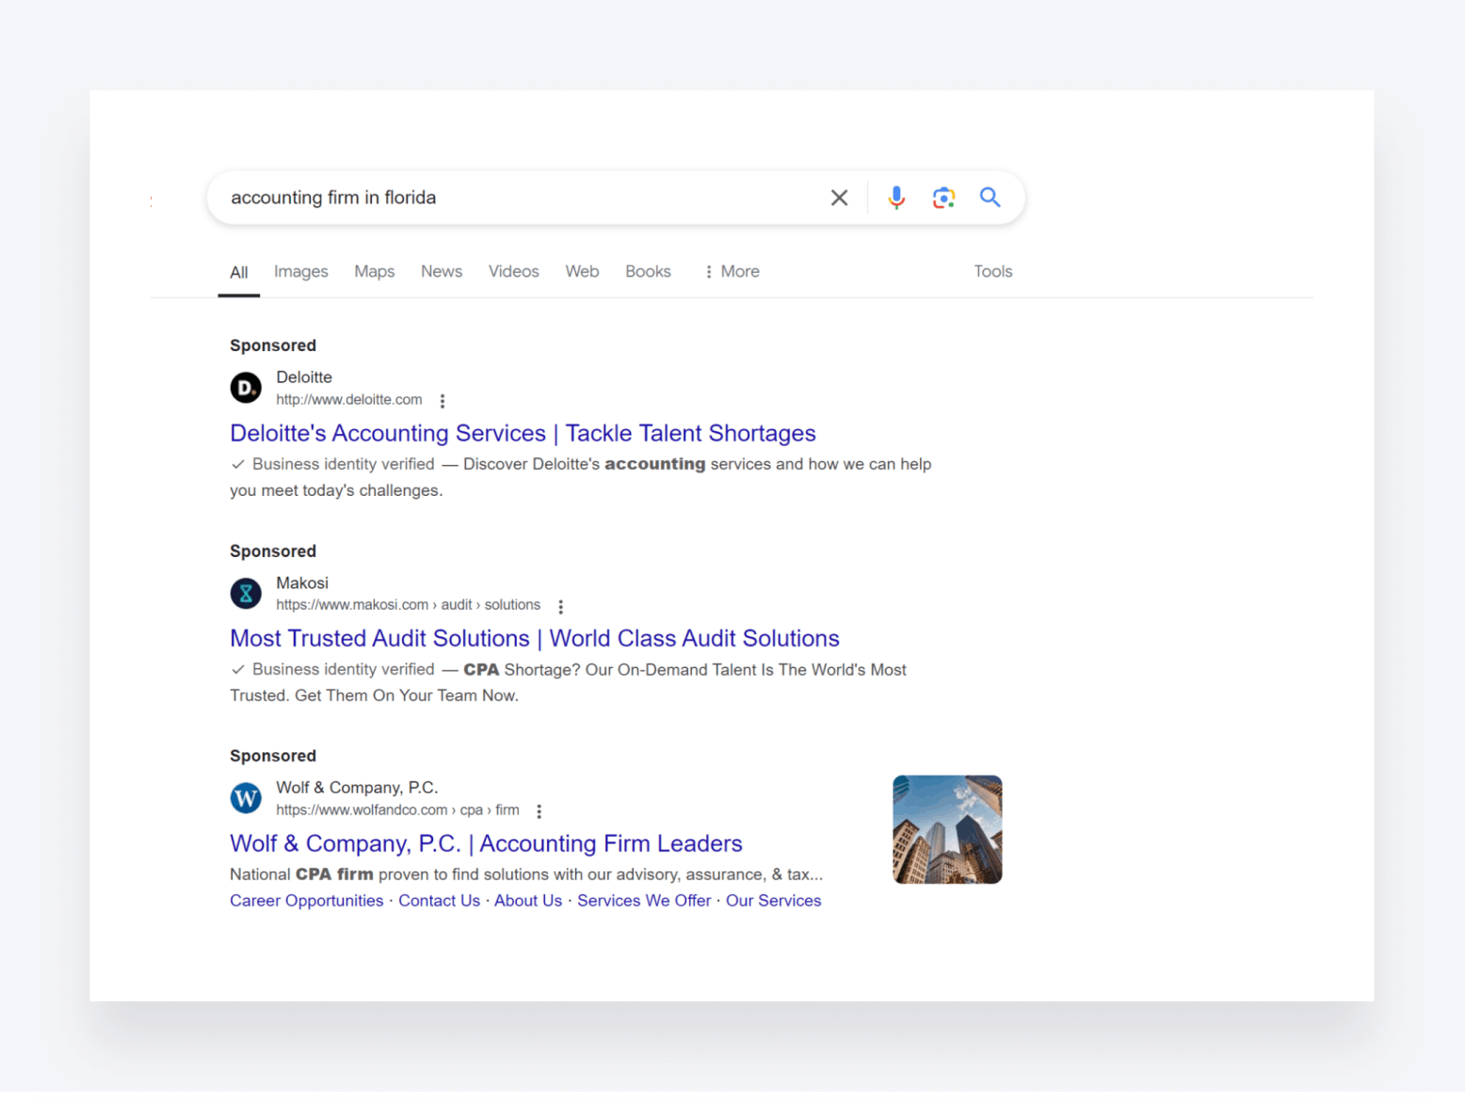Open Most Trusted Audit Solutions ad headline
The width and height of the screenshot is (1465, 1103).
(535, 639)
